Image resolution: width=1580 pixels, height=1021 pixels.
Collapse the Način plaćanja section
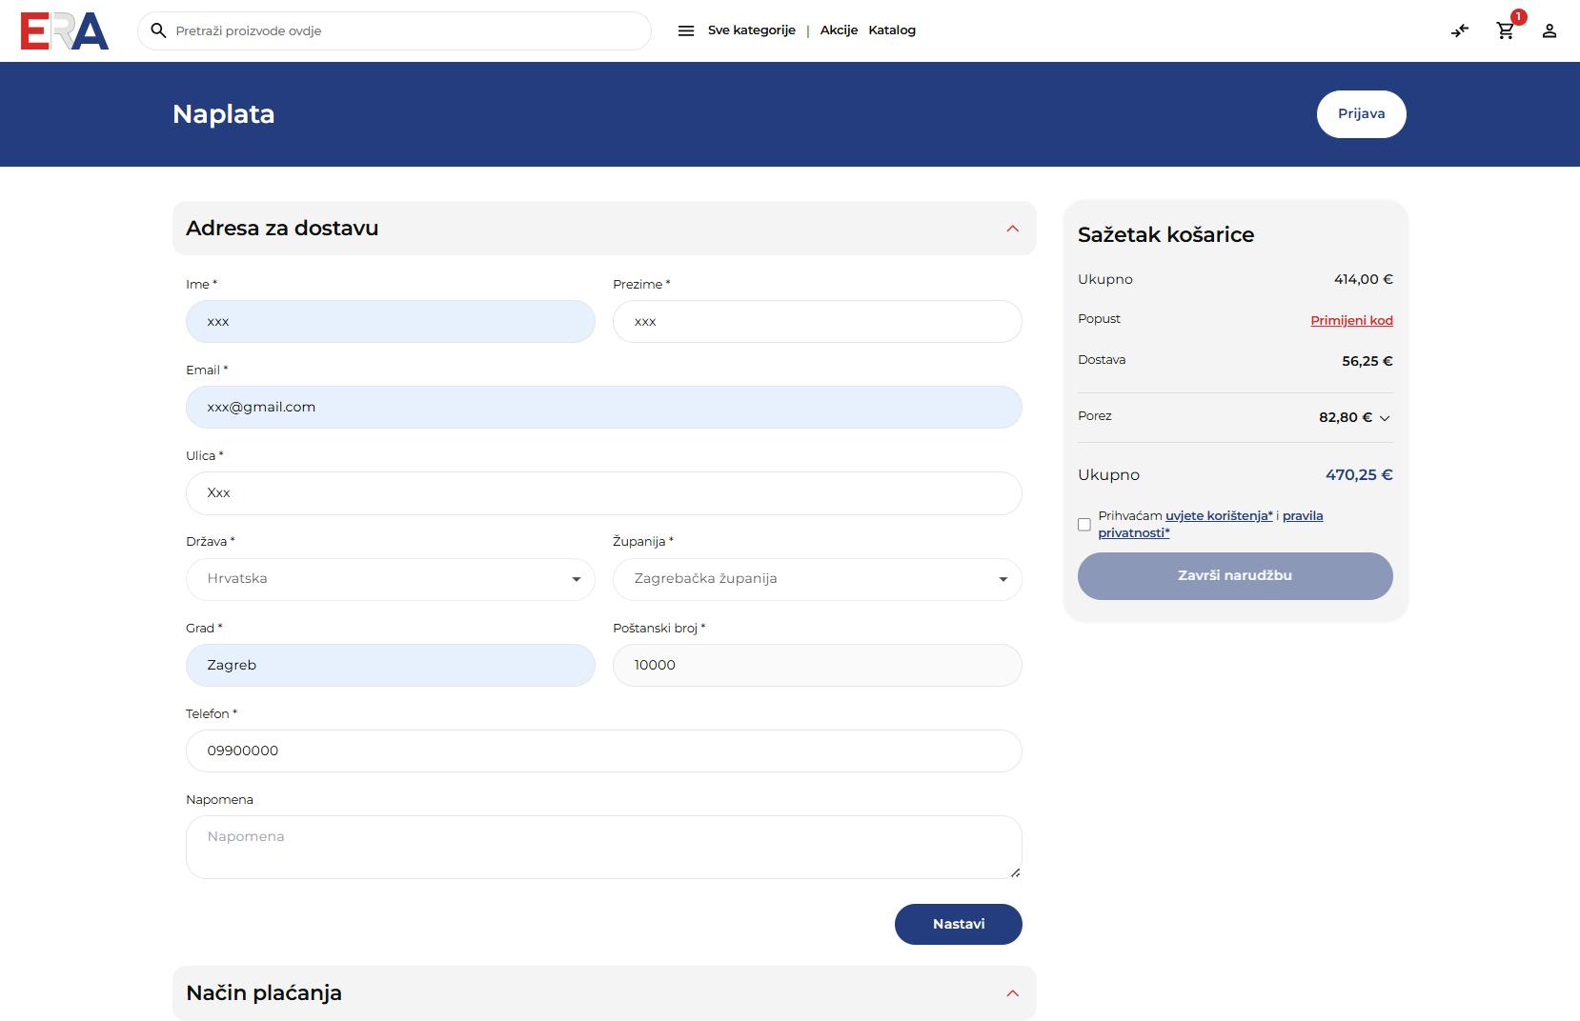[1012, 993]
